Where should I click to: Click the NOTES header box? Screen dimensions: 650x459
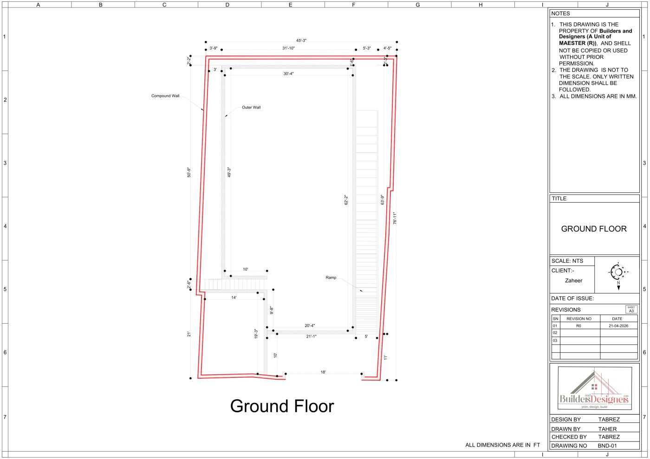(595, 13)
